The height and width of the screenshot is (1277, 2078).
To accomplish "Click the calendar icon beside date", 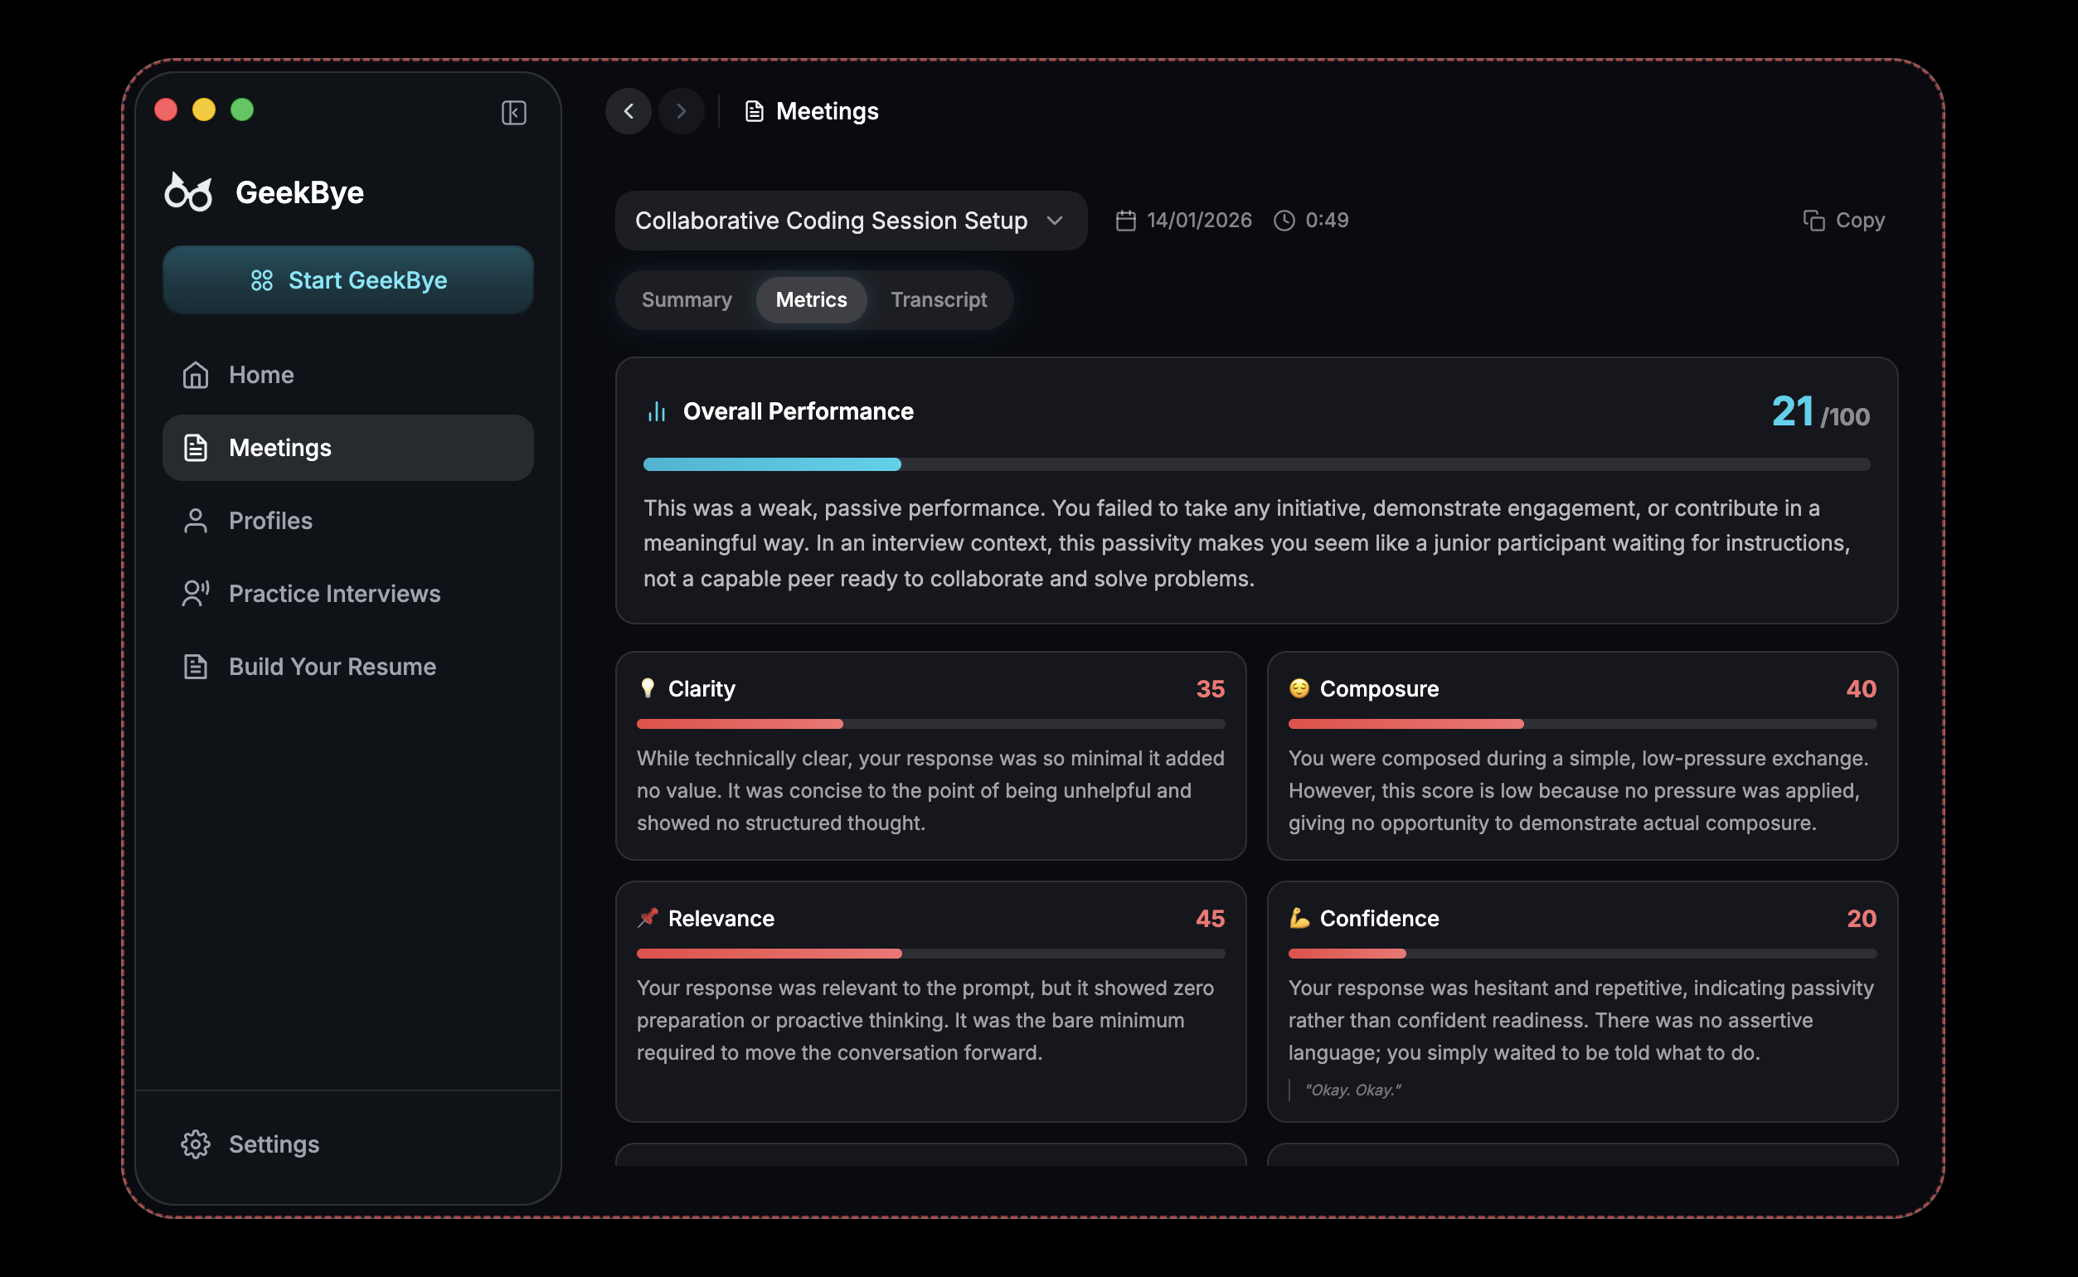I will click(x=1125, y=221).
